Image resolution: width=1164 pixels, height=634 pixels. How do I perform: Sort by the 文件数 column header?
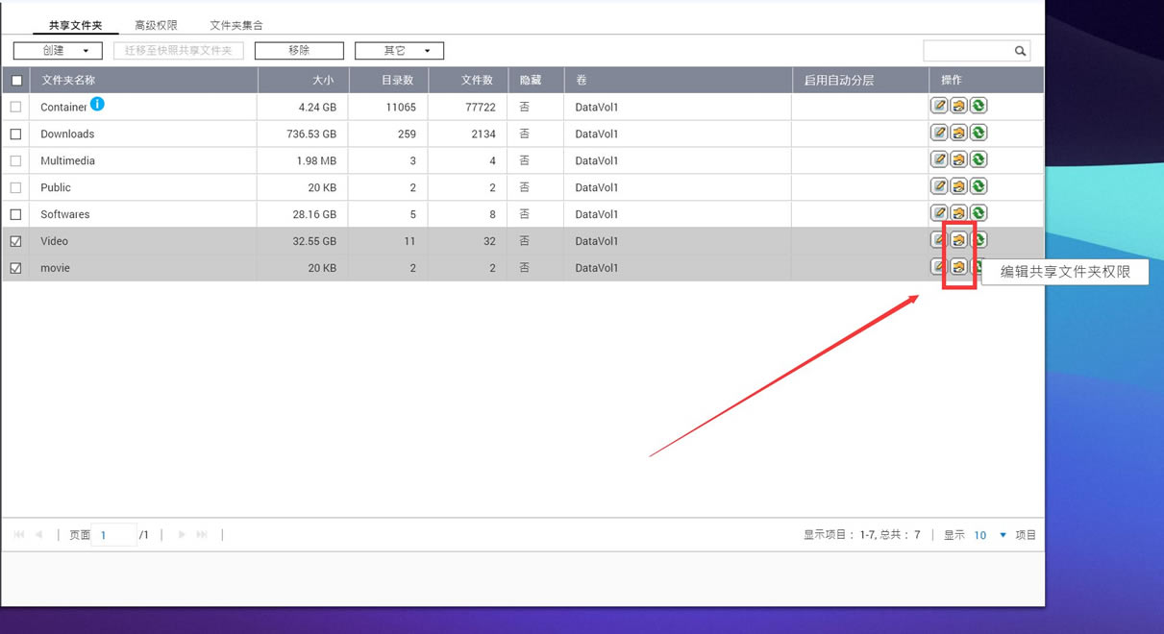tap(468, 80)
